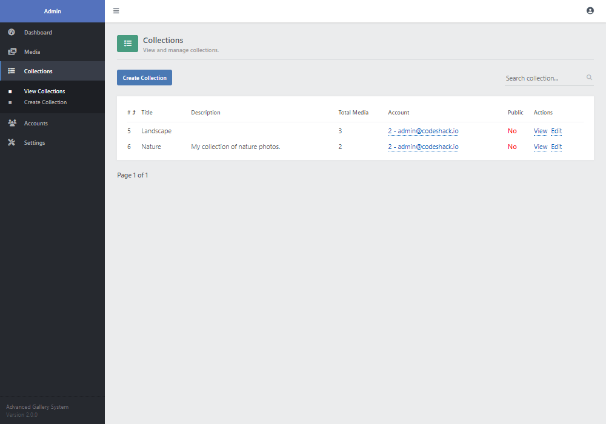
Task: Edit the Nature collection
Action: (x=556, y=147)
